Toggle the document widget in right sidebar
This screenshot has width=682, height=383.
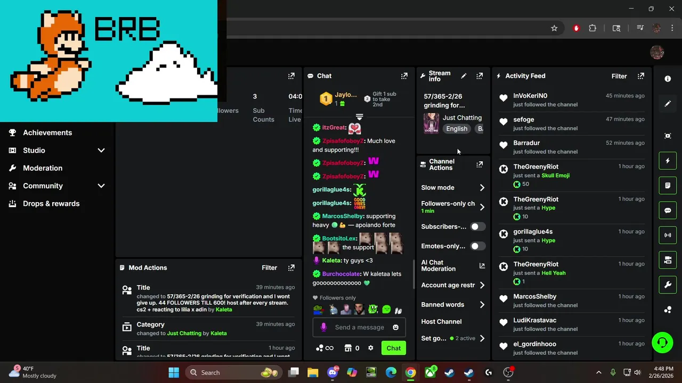(668, 186)
